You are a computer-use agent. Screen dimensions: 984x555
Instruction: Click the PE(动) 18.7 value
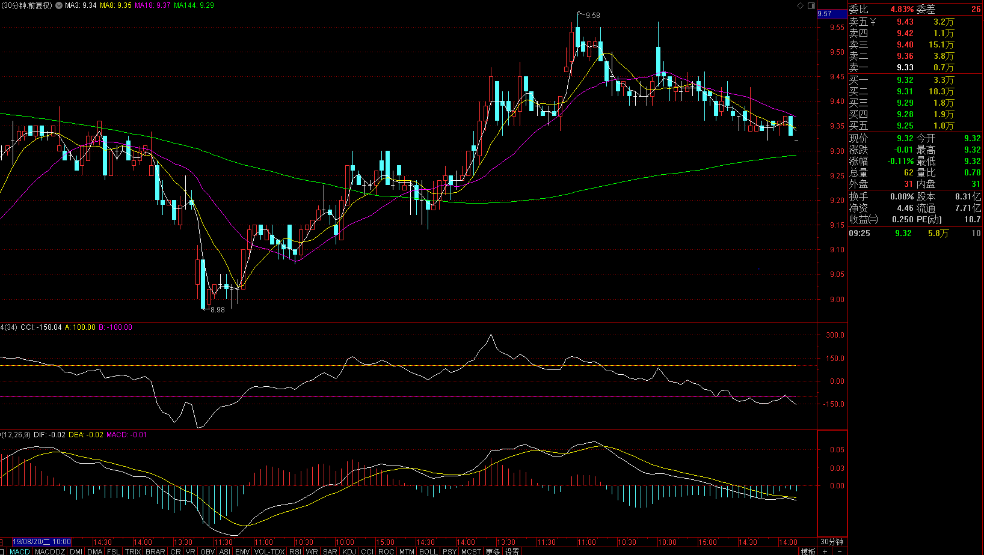[973, 219]
